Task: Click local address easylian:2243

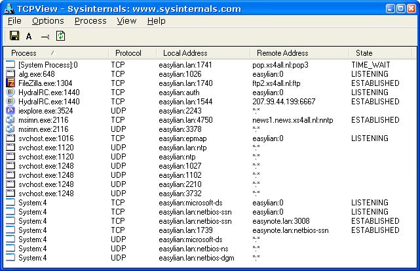Action: (180, 110)
